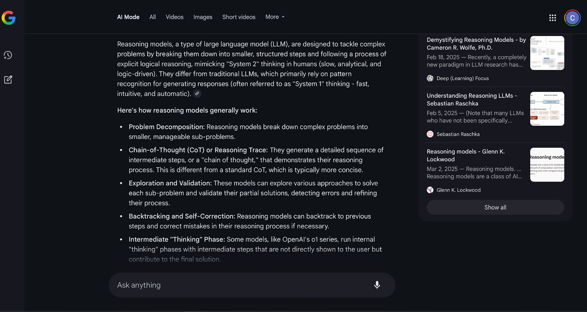
Task: Switch to the Short videos tab
Action: click(239, 17)
